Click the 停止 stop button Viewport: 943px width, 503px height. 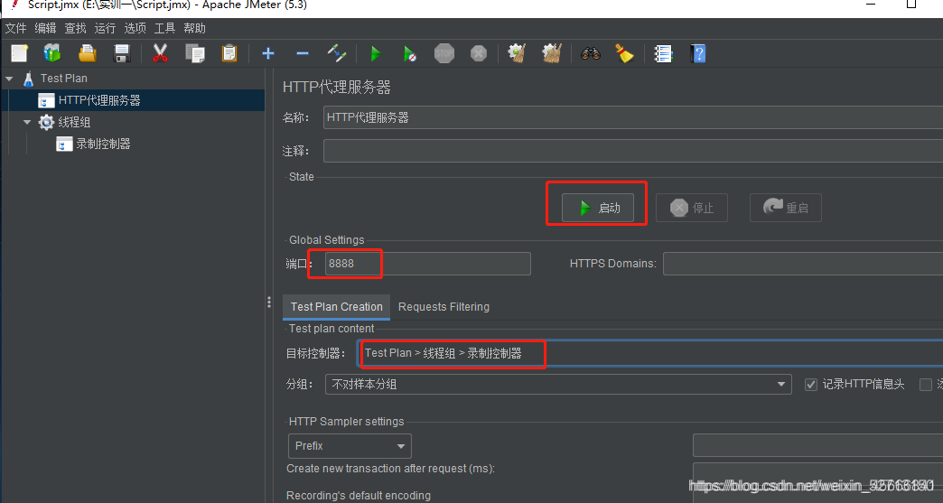click(x=692, y=208)
